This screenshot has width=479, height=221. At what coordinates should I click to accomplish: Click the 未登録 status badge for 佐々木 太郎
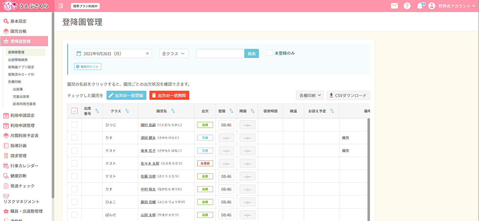205,163
